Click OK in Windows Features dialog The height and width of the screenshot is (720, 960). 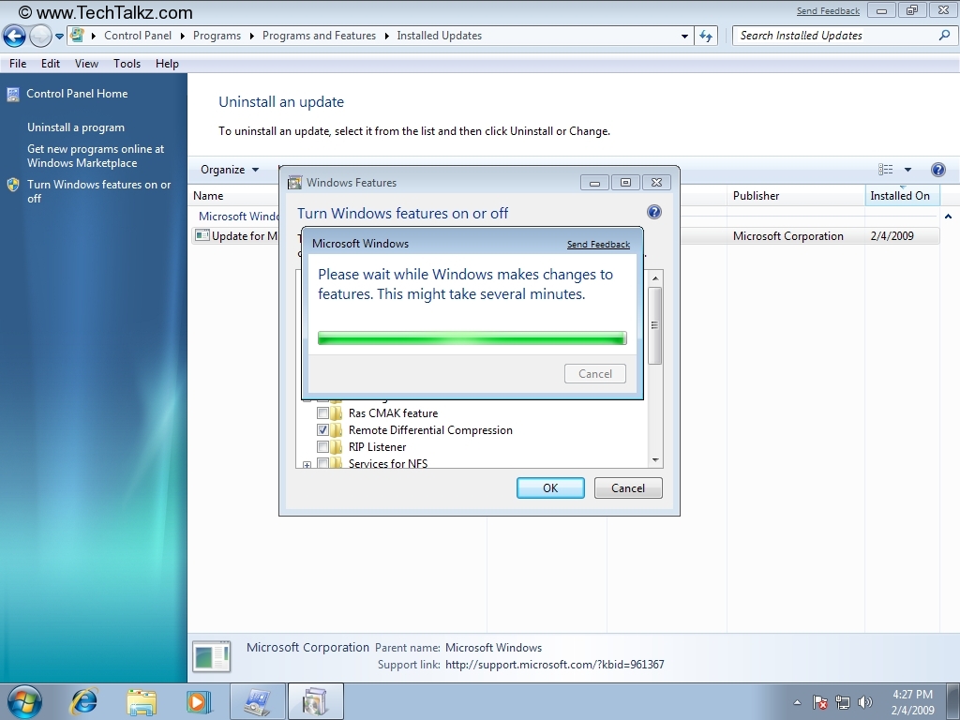[x=550, y=487]
